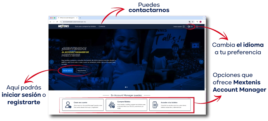Open Guía para comprar tus boletos menu
Image resolution: width=268 pixels, height=121 pixels.
point(85,27)
